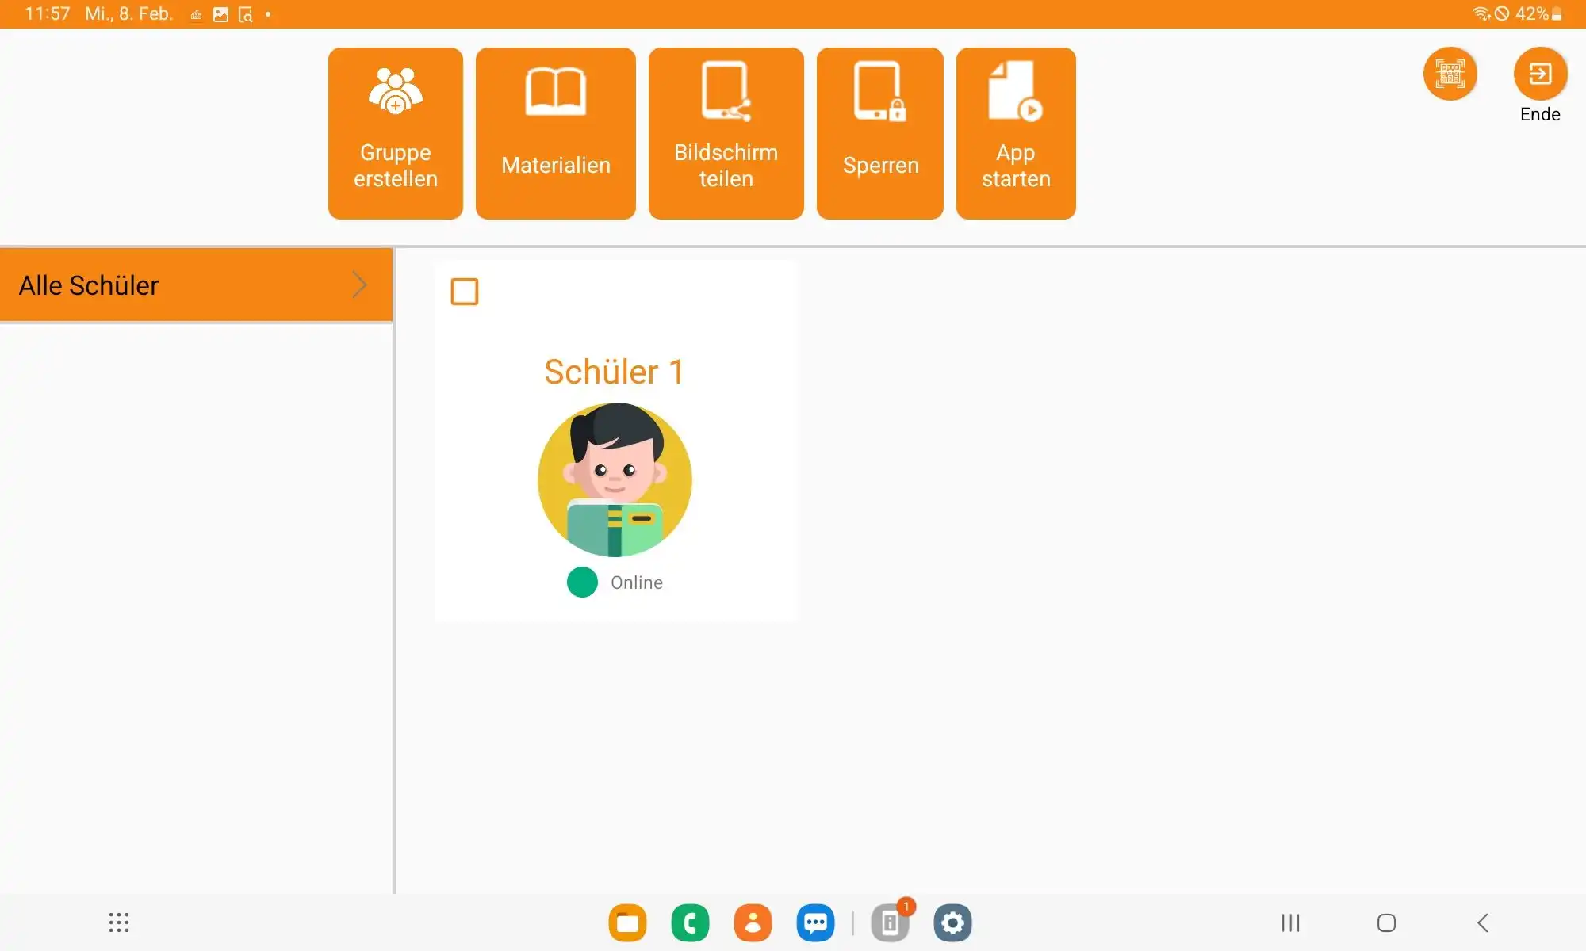Screen dimensions: 1586x951
Task: Launch the App starten tile
Action: pos(1016,133)
